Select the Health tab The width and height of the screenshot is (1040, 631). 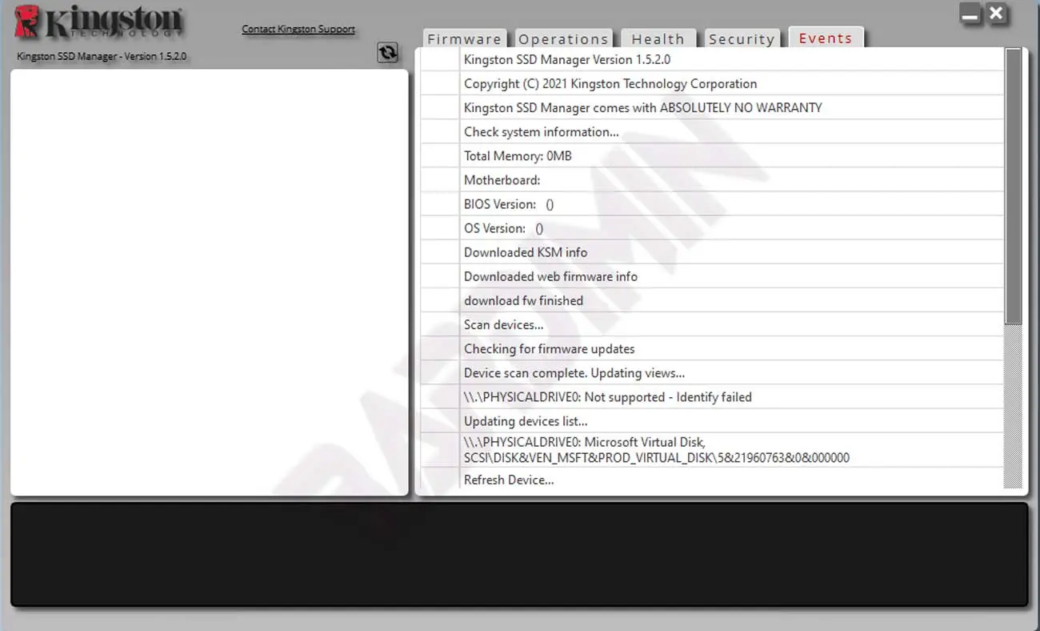point(658,39)
